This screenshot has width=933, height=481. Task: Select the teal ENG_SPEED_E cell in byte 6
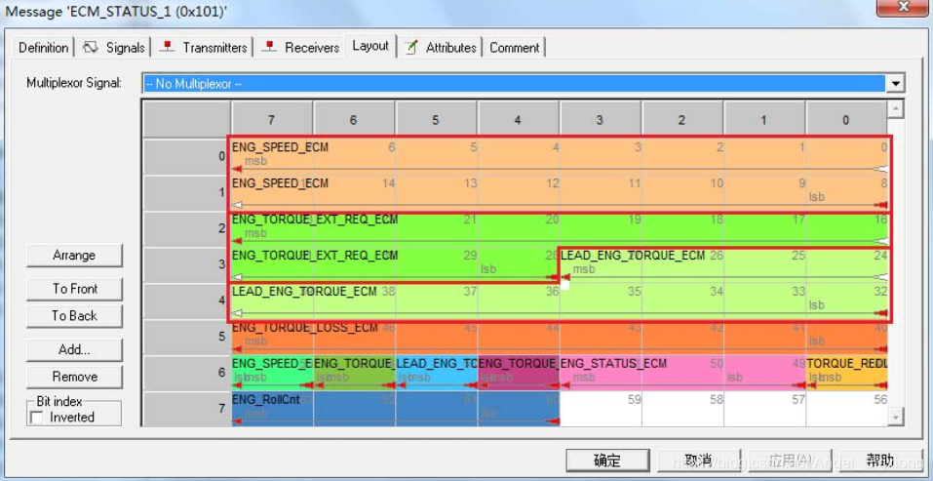coord(273,374)
